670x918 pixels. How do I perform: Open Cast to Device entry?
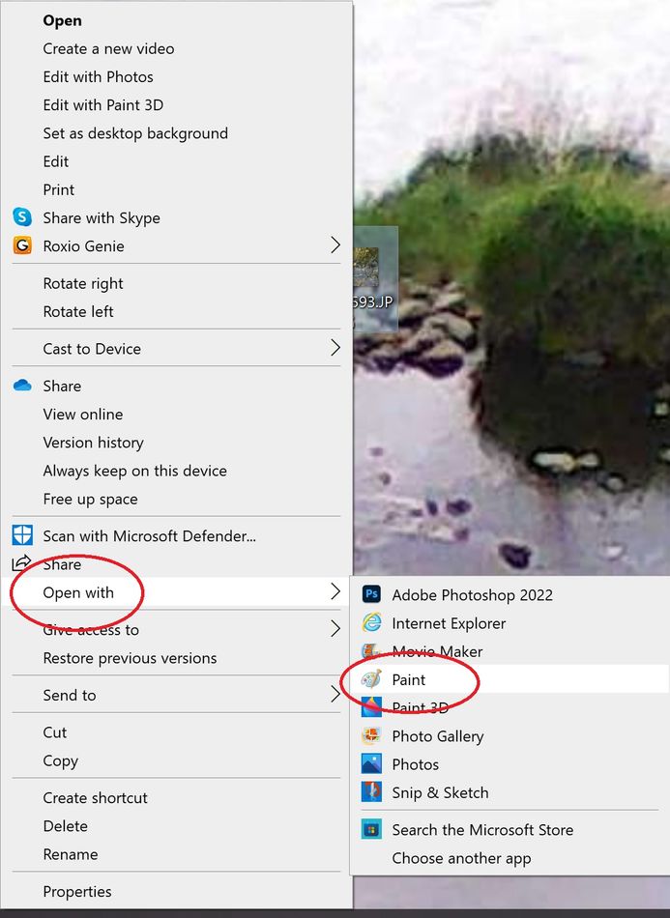pyautogui.click(x=91, y=349)
